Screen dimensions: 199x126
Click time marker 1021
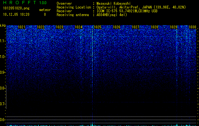pos(22,27)
